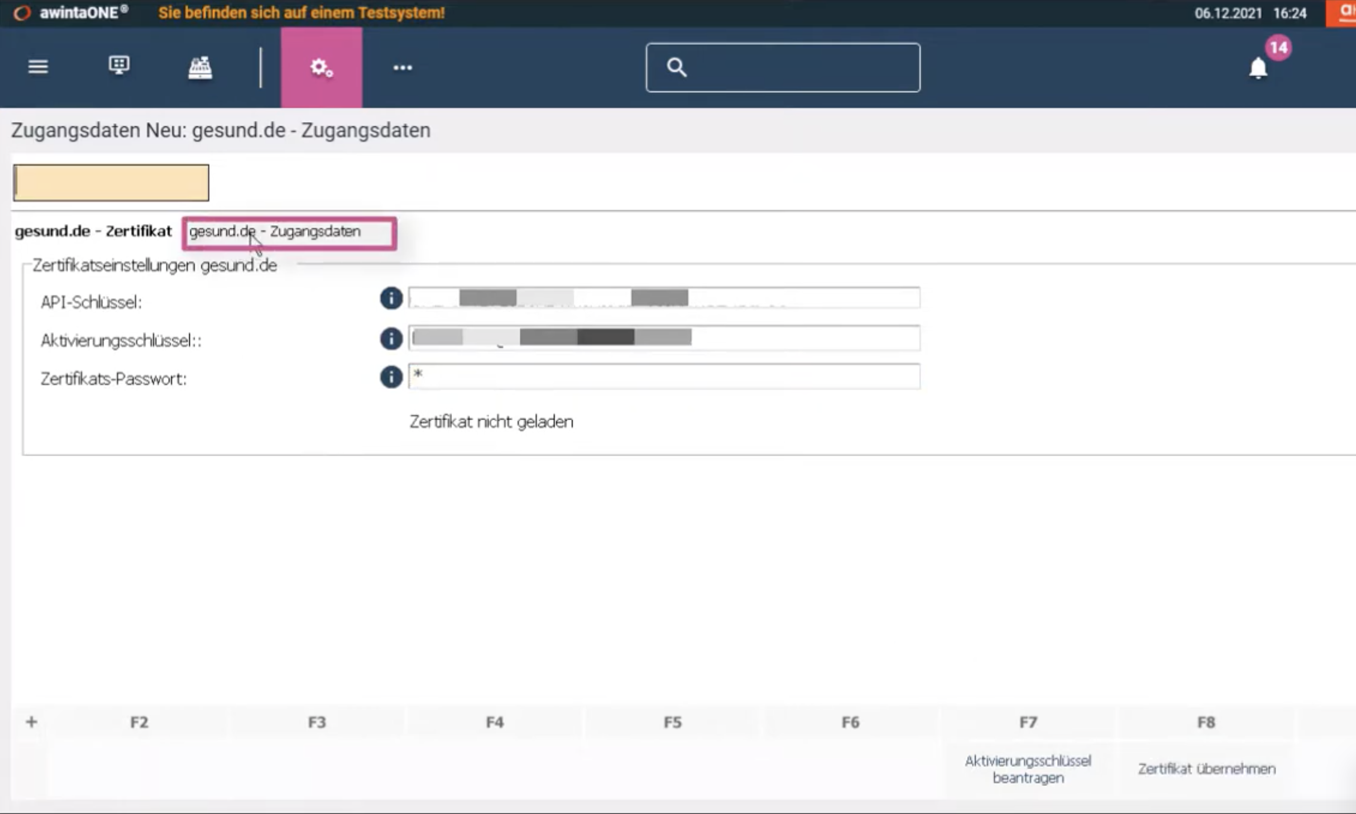This screenshot has height=814, width=1356.
Task: Show info for Zertifikats-Passwort field
Action: pyautogui.click(x=391, y=377)
